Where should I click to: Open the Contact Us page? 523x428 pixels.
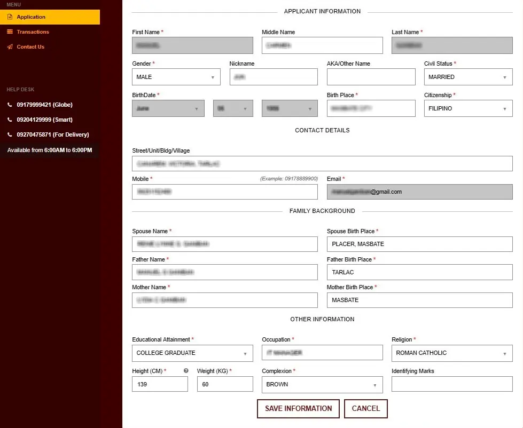[x=32, y=46]
